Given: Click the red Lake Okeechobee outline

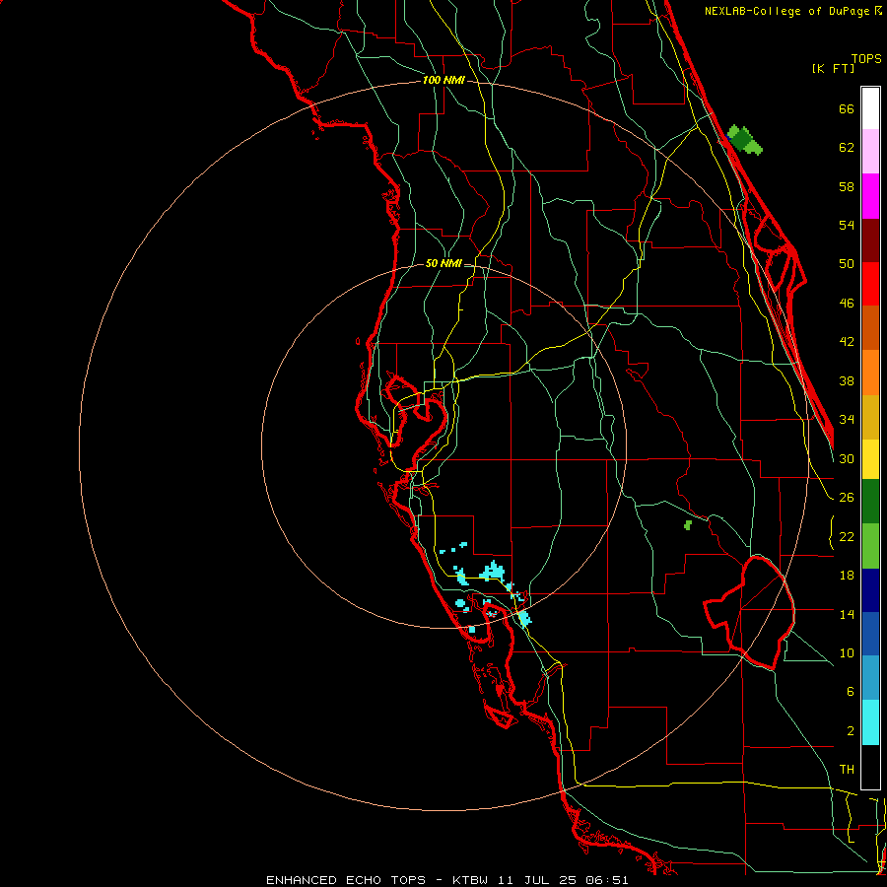Looking at the screenshot, I should pos(750,612).
